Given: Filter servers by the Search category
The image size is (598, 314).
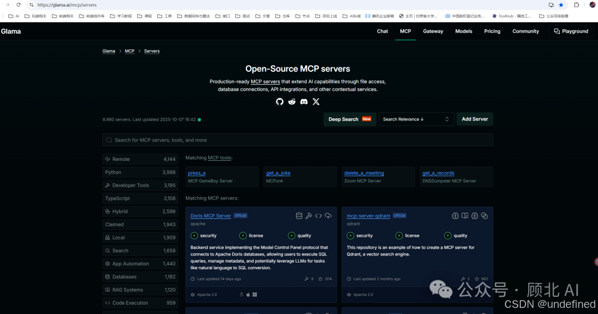Looking at the screenshot, I should [140, 251].
